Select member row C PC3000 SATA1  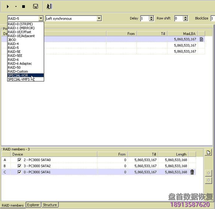tap(99, 172)
